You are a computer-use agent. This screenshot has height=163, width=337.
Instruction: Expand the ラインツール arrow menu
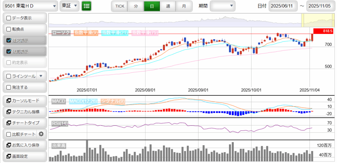41,76
